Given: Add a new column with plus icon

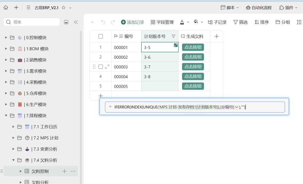Looking at the screenshot, I should 217,36.
